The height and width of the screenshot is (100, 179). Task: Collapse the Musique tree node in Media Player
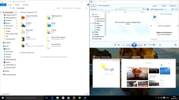[91, 23]
